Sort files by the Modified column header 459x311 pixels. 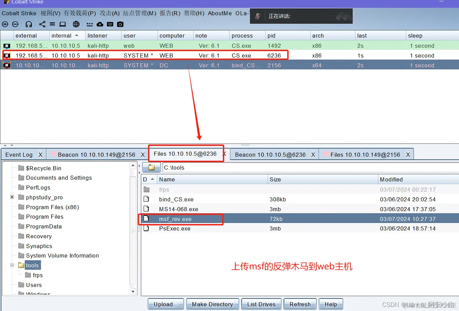tap(418, 179)
